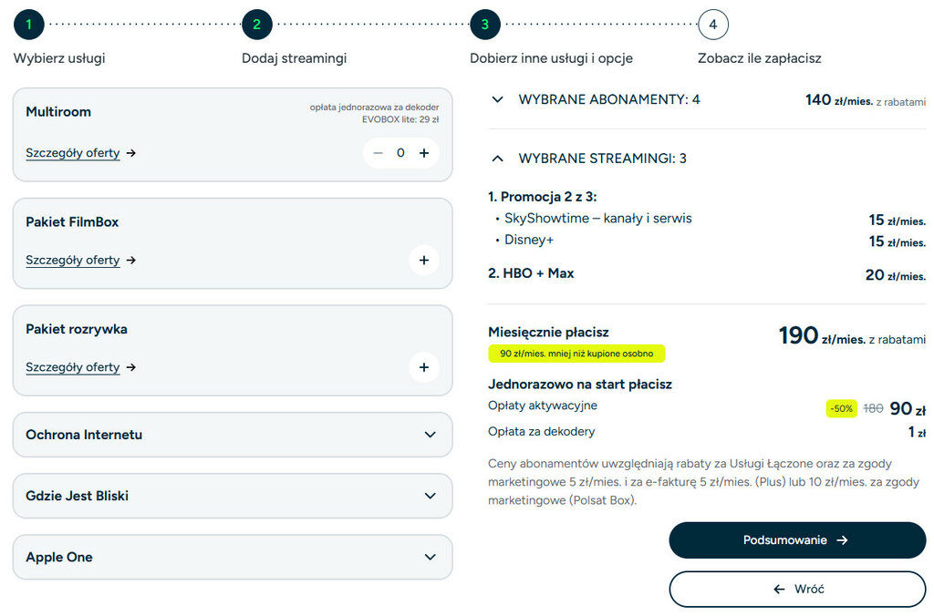
Task: Expand the Ochrona Internetu section
Action: (431, 435)
